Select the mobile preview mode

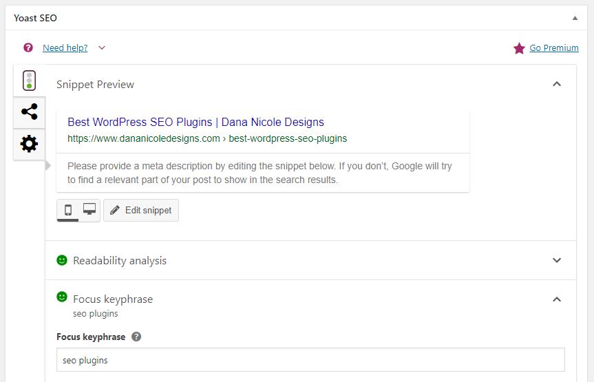68,210
